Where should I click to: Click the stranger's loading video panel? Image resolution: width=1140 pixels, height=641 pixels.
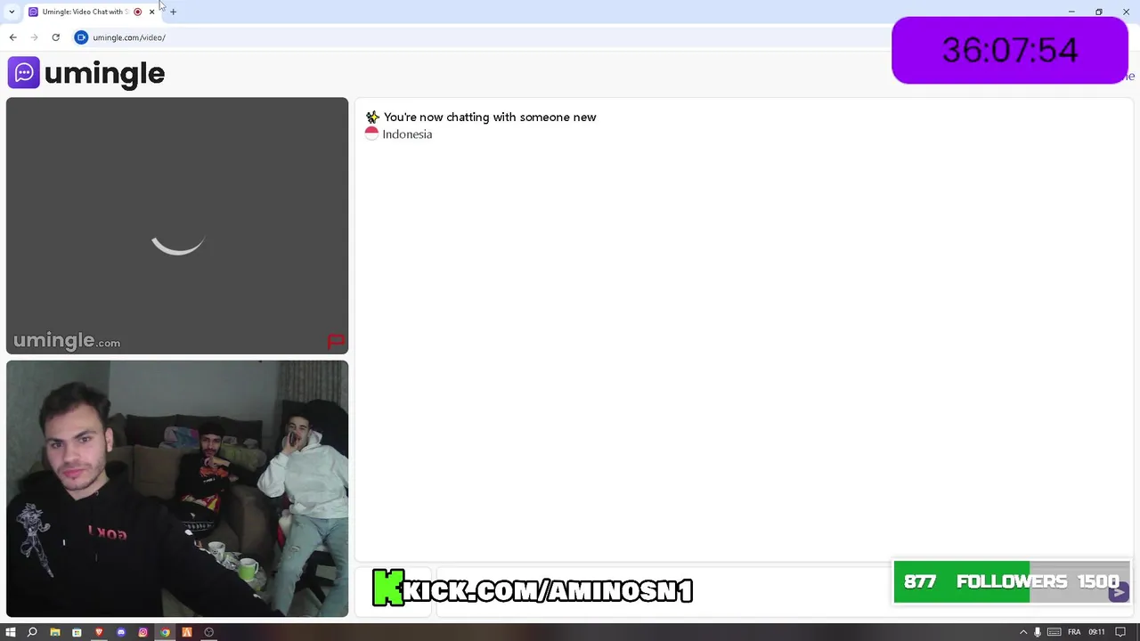tap(177, 225)
